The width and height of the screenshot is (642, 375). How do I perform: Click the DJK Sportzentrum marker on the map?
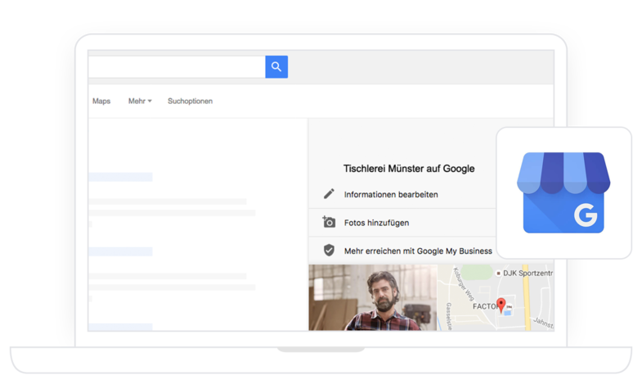pos(499,273)
